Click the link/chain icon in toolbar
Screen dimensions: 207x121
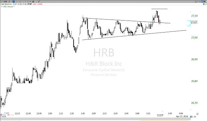pyautogui.click(x=42, y=2)
